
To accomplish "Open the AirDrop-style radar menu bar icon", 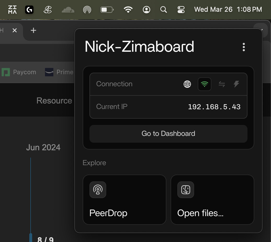I will click(x=87, y=10).
